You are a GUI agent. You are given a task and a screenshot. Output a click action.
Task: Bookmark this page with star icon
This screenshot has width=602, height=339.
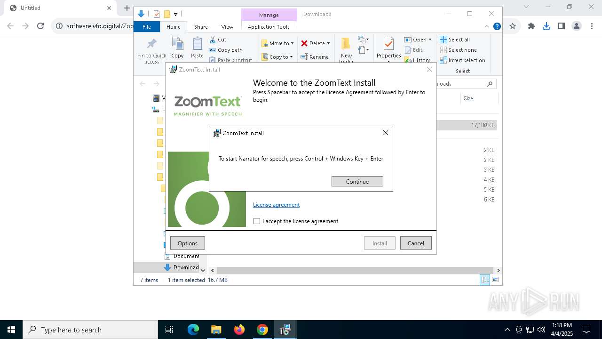(513, 26)
